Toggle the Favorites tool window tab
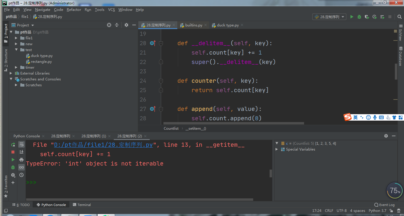This screenshot has width=404, height=216. point(6,186)
